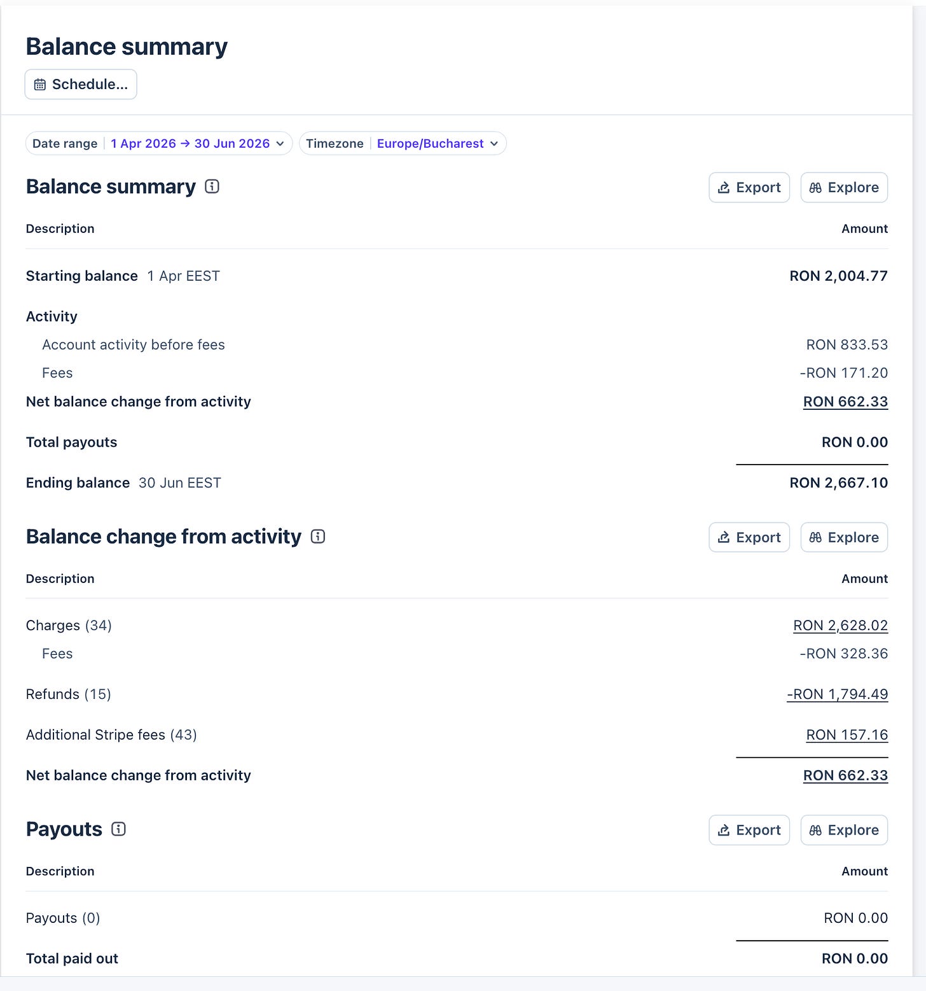The width and height of the screenshot is (926, 991).
Task: Click the Starting balance label
Action: tap(81, 276)
